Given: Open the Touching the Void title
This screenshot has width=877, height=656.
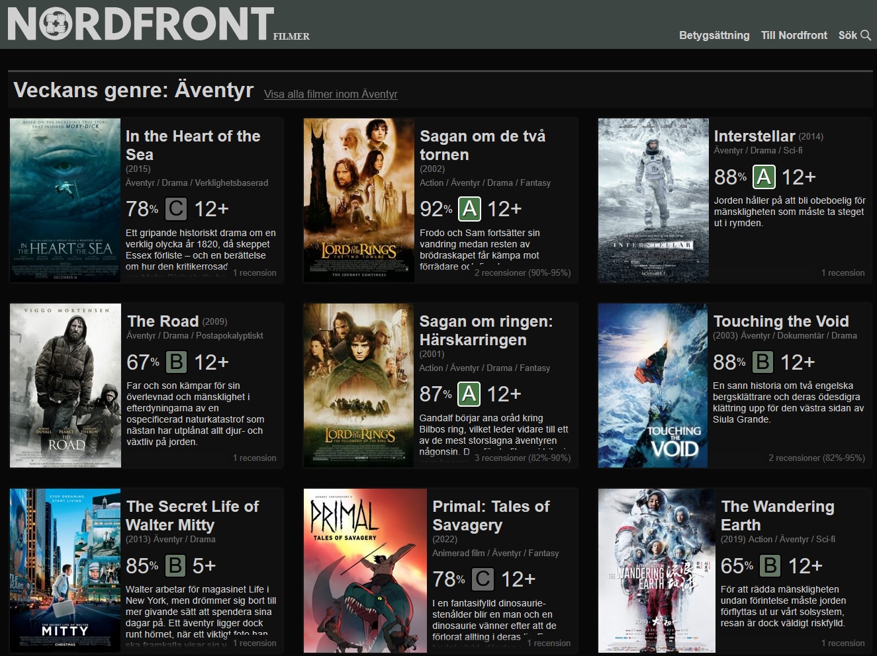Looking at the screenshot, I should click(781, 321).
